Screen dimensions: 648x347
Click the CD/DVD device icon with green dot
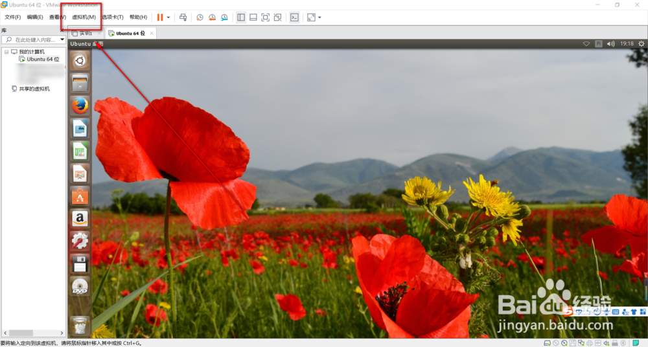click(x=564, y=343)
